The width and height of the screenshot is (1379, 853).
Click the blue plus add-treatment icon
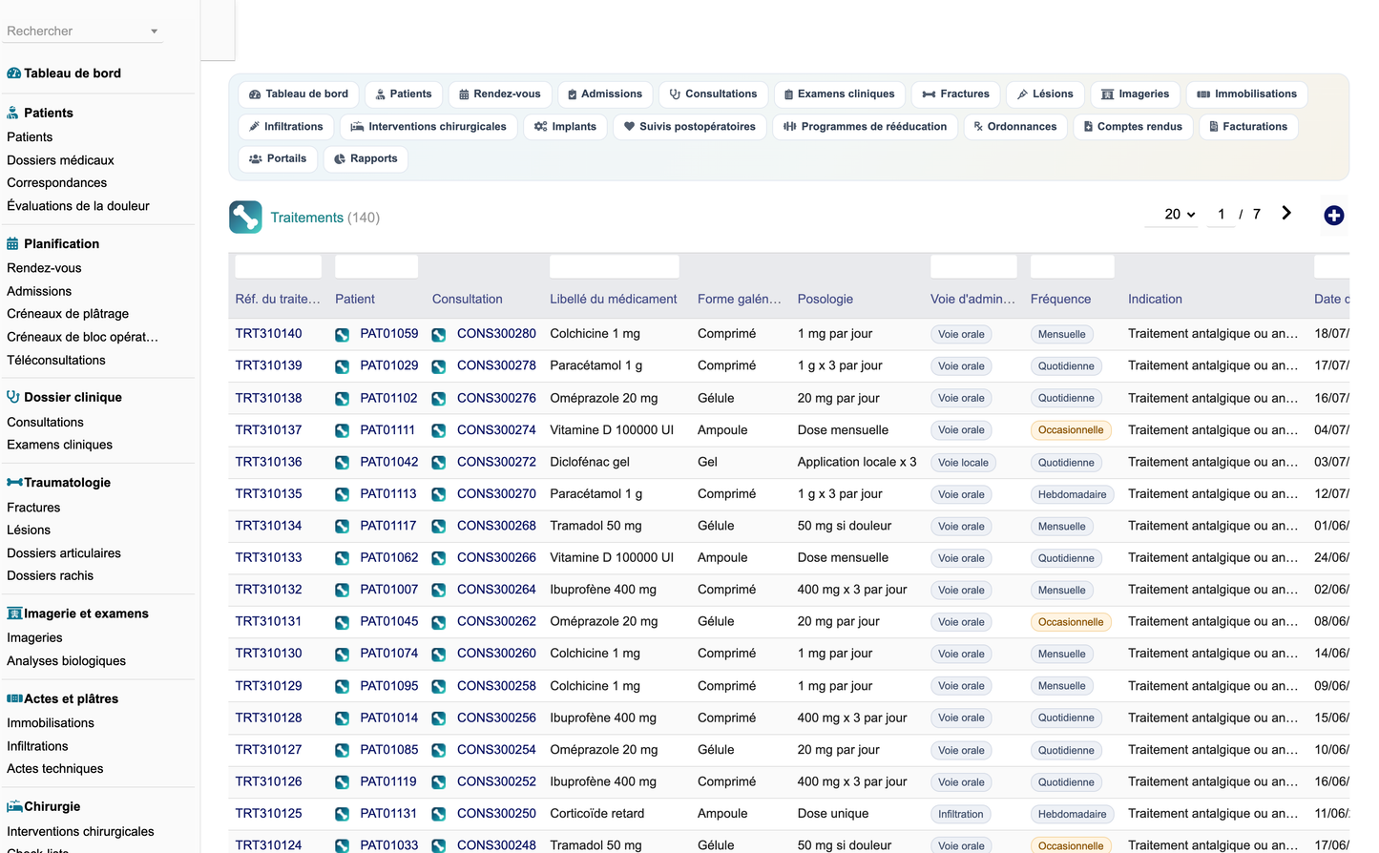click(1333, 216)
